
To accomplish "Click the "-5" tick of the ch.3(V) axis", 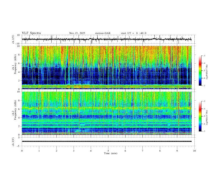I will [19, 146].
